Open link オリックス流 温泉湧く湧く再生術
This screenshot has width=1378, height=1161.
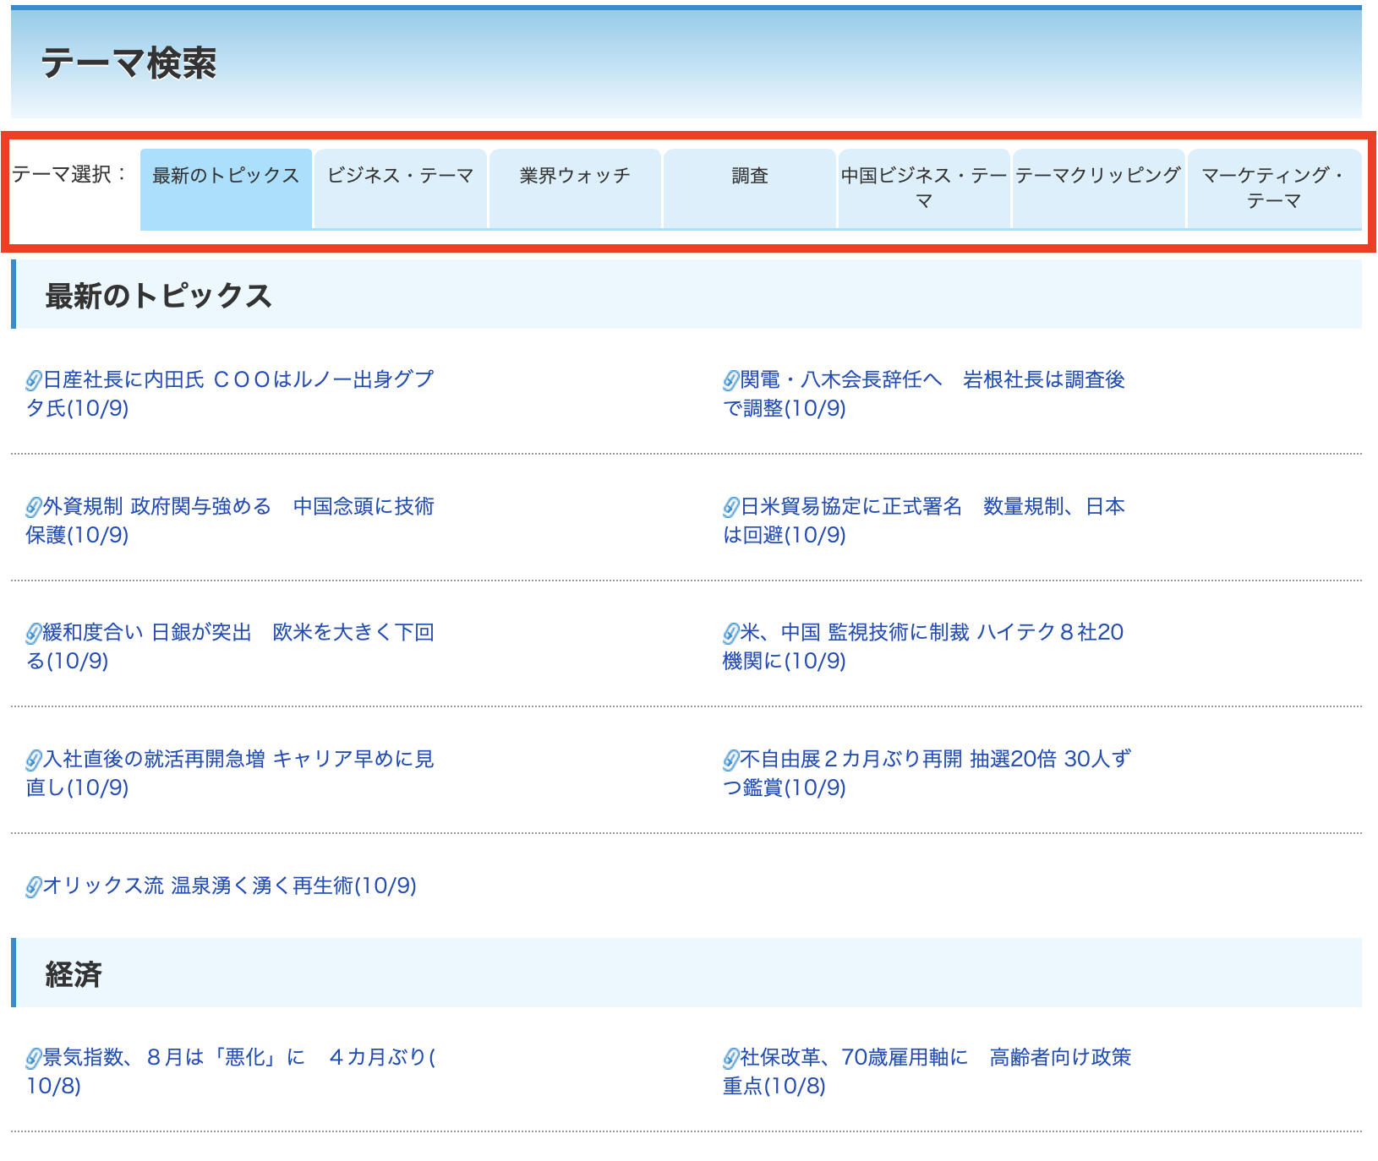pyautogui.click(x=229, y=886)
